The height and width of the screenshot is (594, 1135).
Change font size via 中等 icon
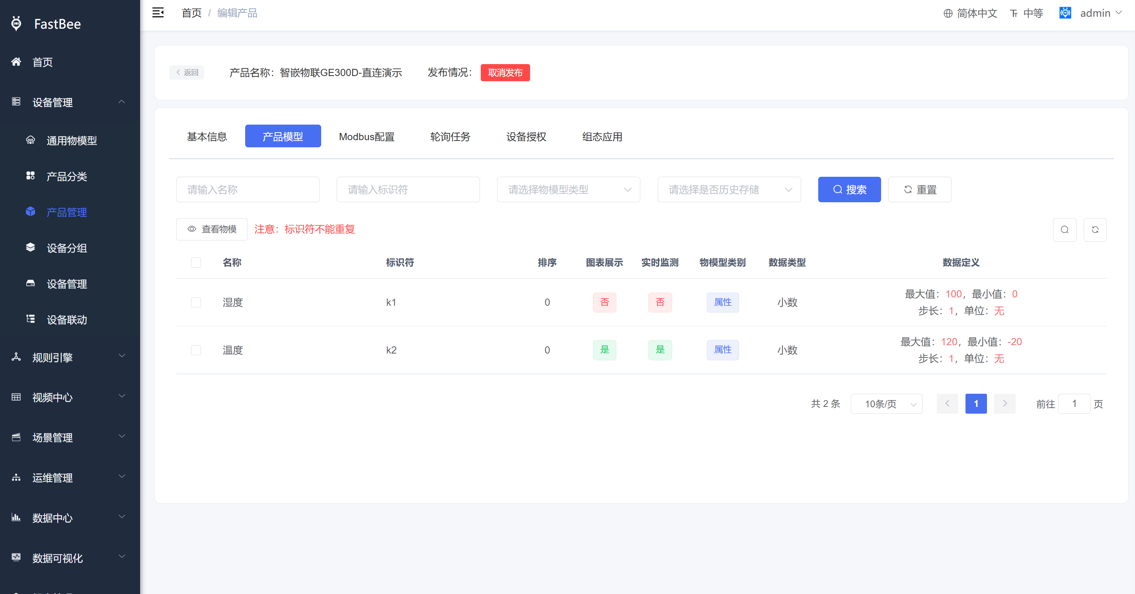1014,13
